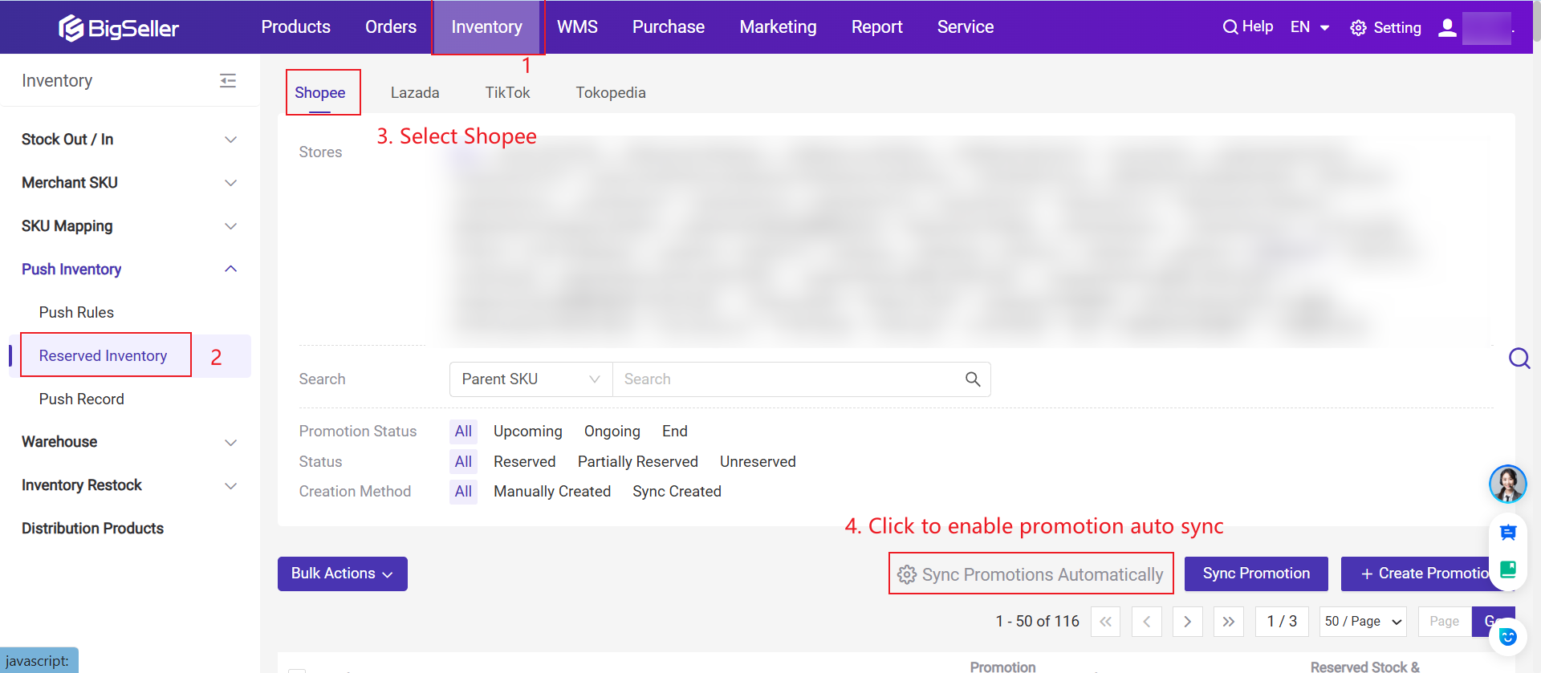Switch to the Shopee tab
Image resolution: width=1541 pixels, height=673 pixels.
(320, 92)
